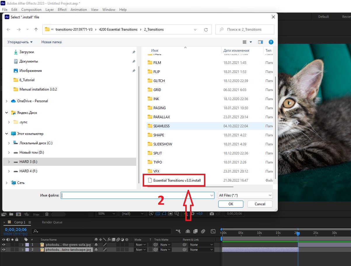Open the Effect menu
The image size is (351, 266).
click(62, 10)
